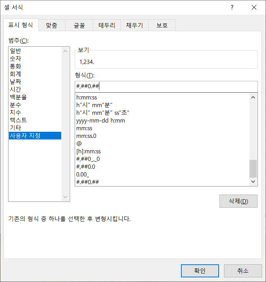The height and width of the screenshot is (282, 266).
Task: Click the category list scroll-down arrow
Action: (x=65, y=197)
